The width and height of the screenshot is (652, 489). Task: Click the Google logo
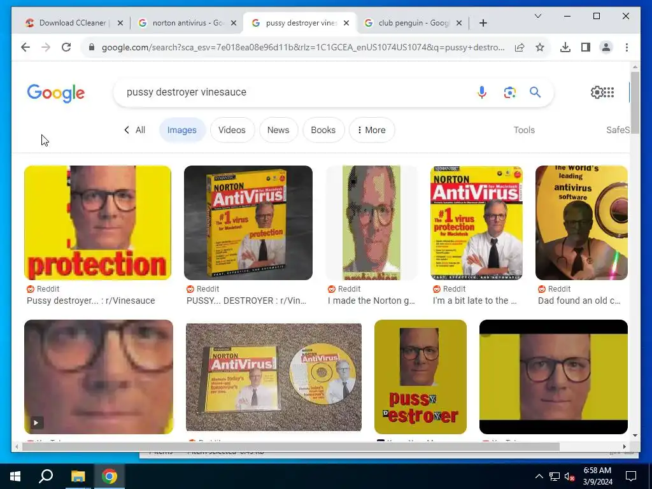tap(56, 93)
